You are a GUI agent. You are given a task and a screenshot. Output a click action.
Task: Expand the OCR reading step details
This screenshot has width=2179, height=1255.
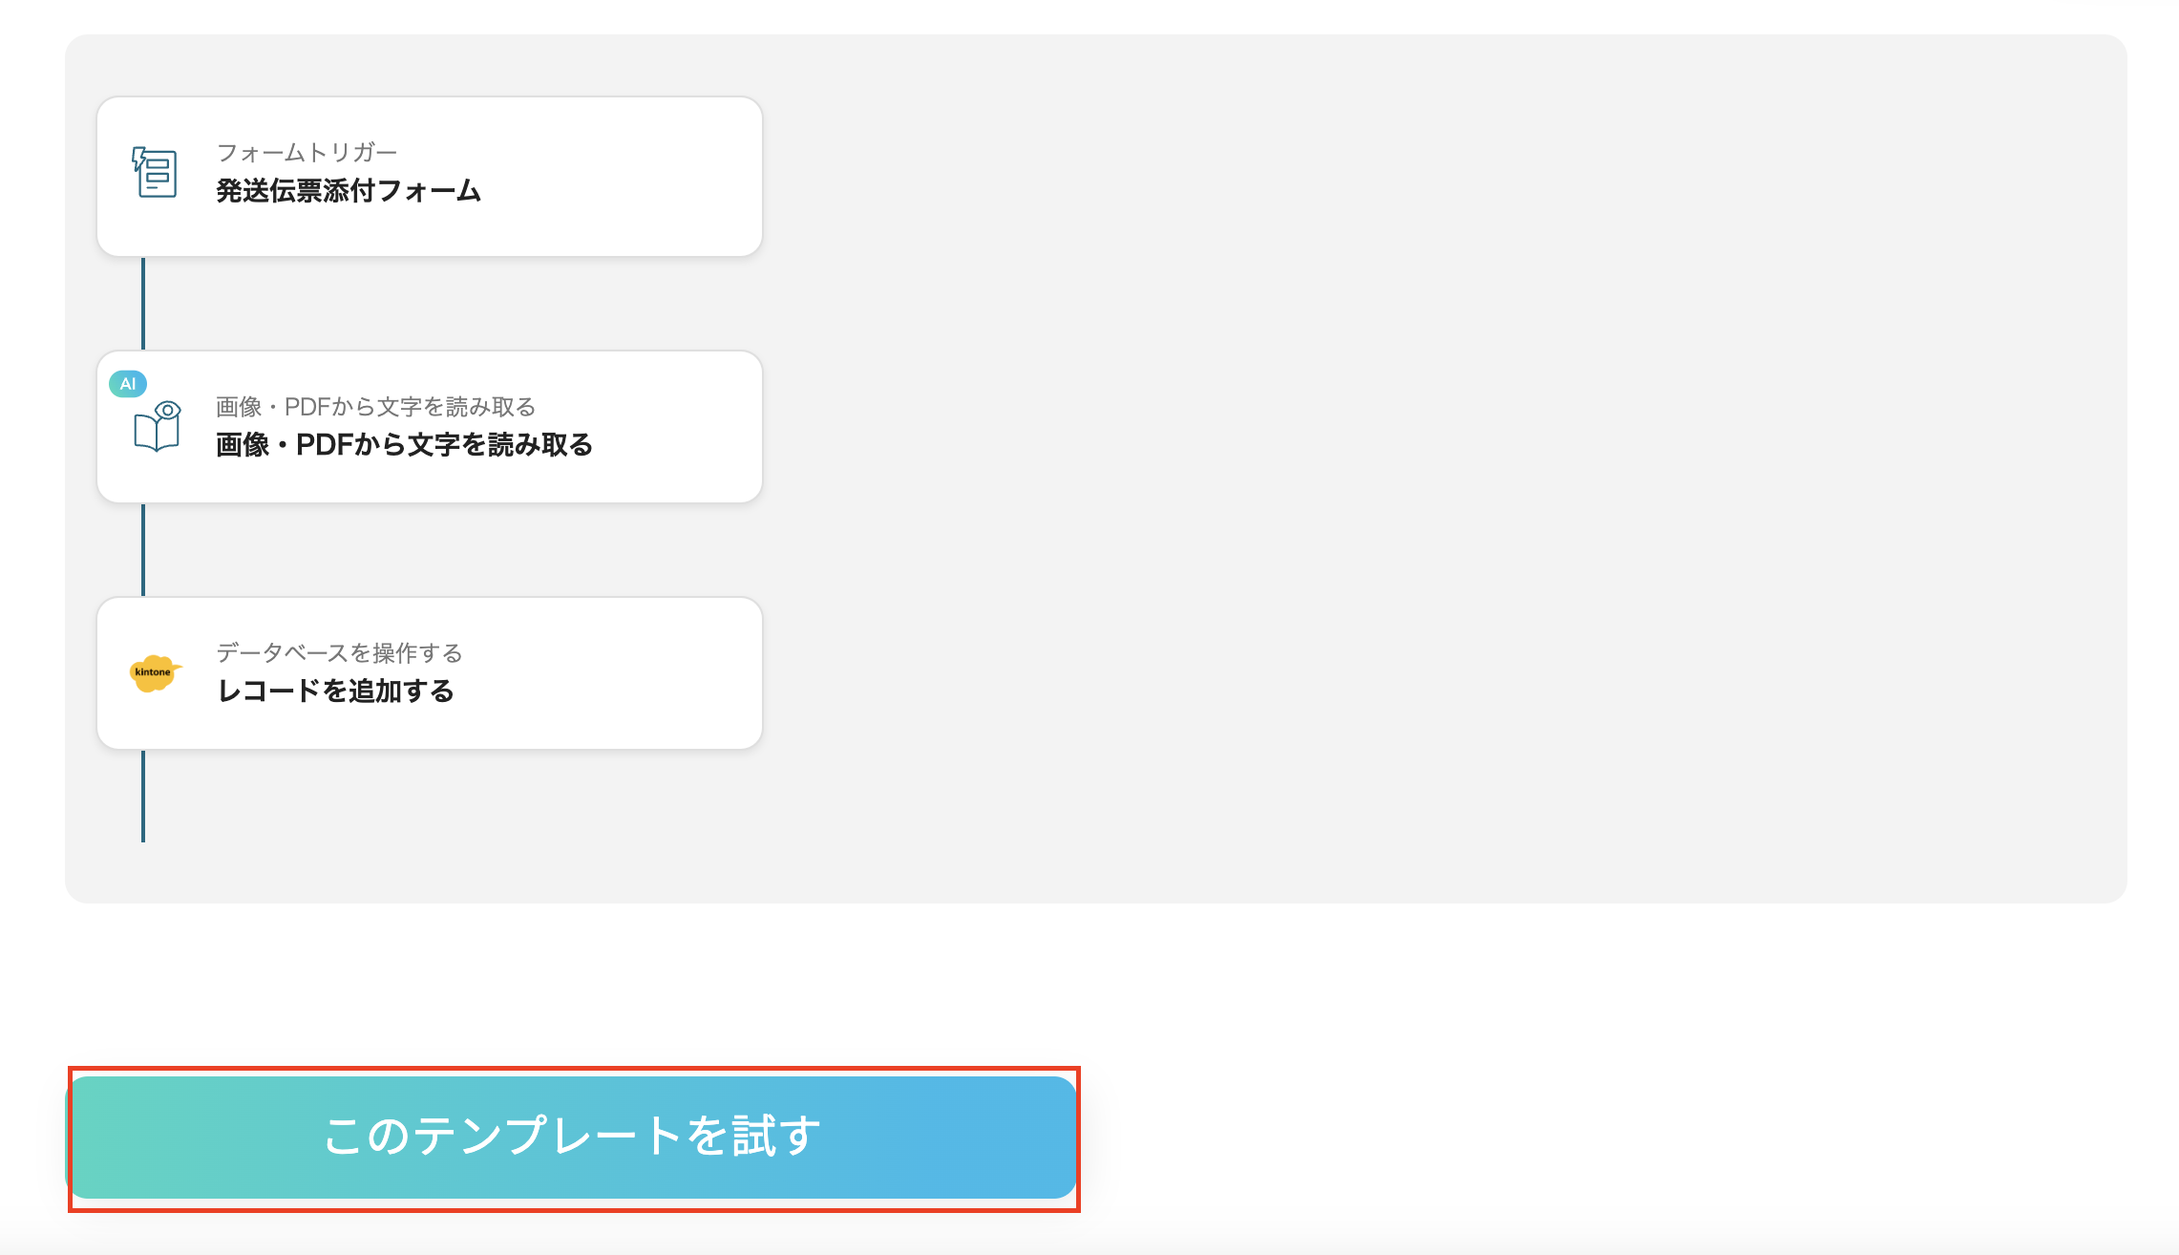pyautogui.click(x=430, y=426)
